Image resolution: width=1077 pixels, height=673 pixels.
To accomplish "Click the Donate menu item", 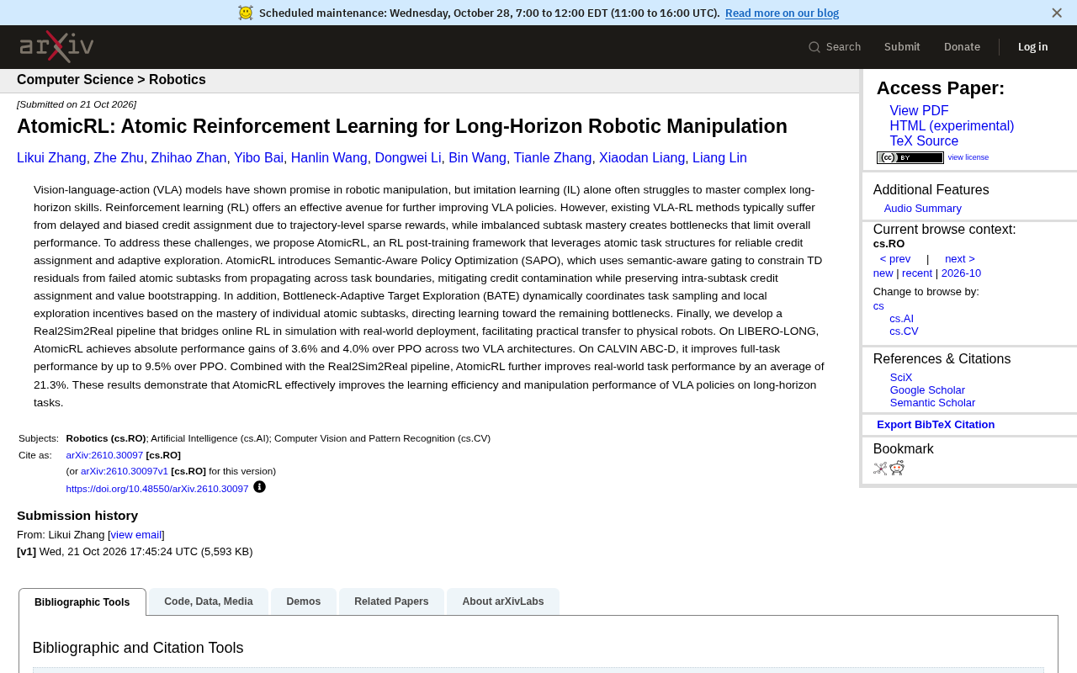I will [x=962, y=47].
